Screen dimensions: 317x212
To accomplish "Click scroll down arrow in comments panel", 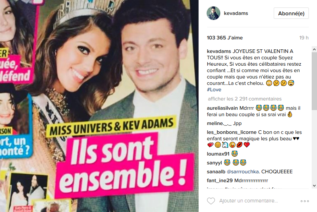I will tap(314, 186).
